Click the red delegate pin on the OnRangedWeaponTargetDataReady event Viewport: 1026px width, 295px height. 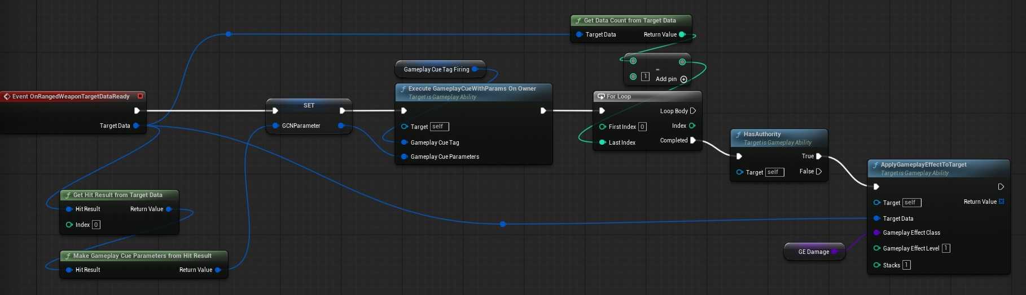click(140, 96)
